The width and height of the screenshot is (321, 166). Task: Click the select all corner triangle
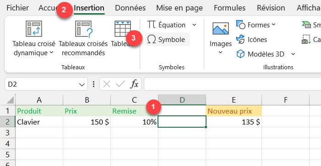[10, 100]
